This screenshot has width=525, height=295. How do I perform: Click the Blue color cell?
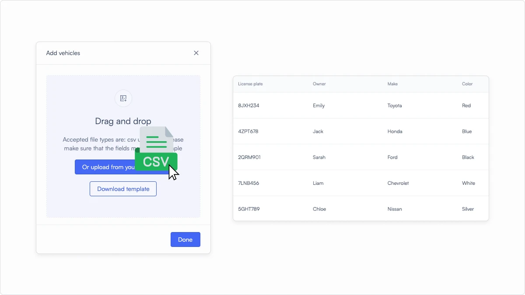[467, 131]
